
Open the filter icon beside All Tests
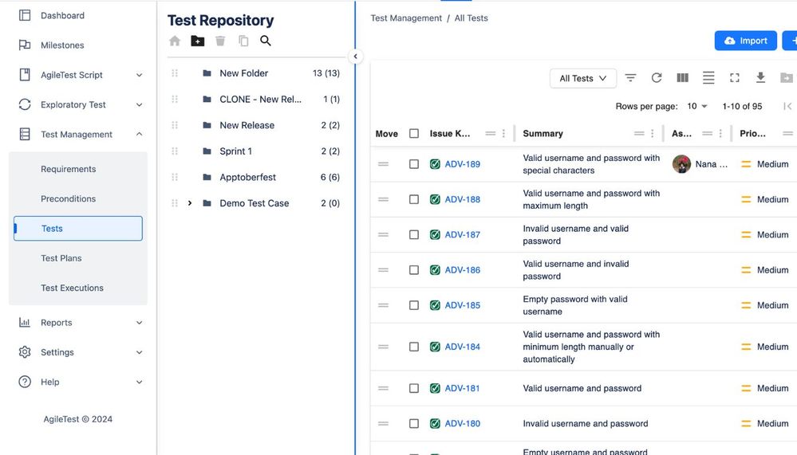pos(630,78)
